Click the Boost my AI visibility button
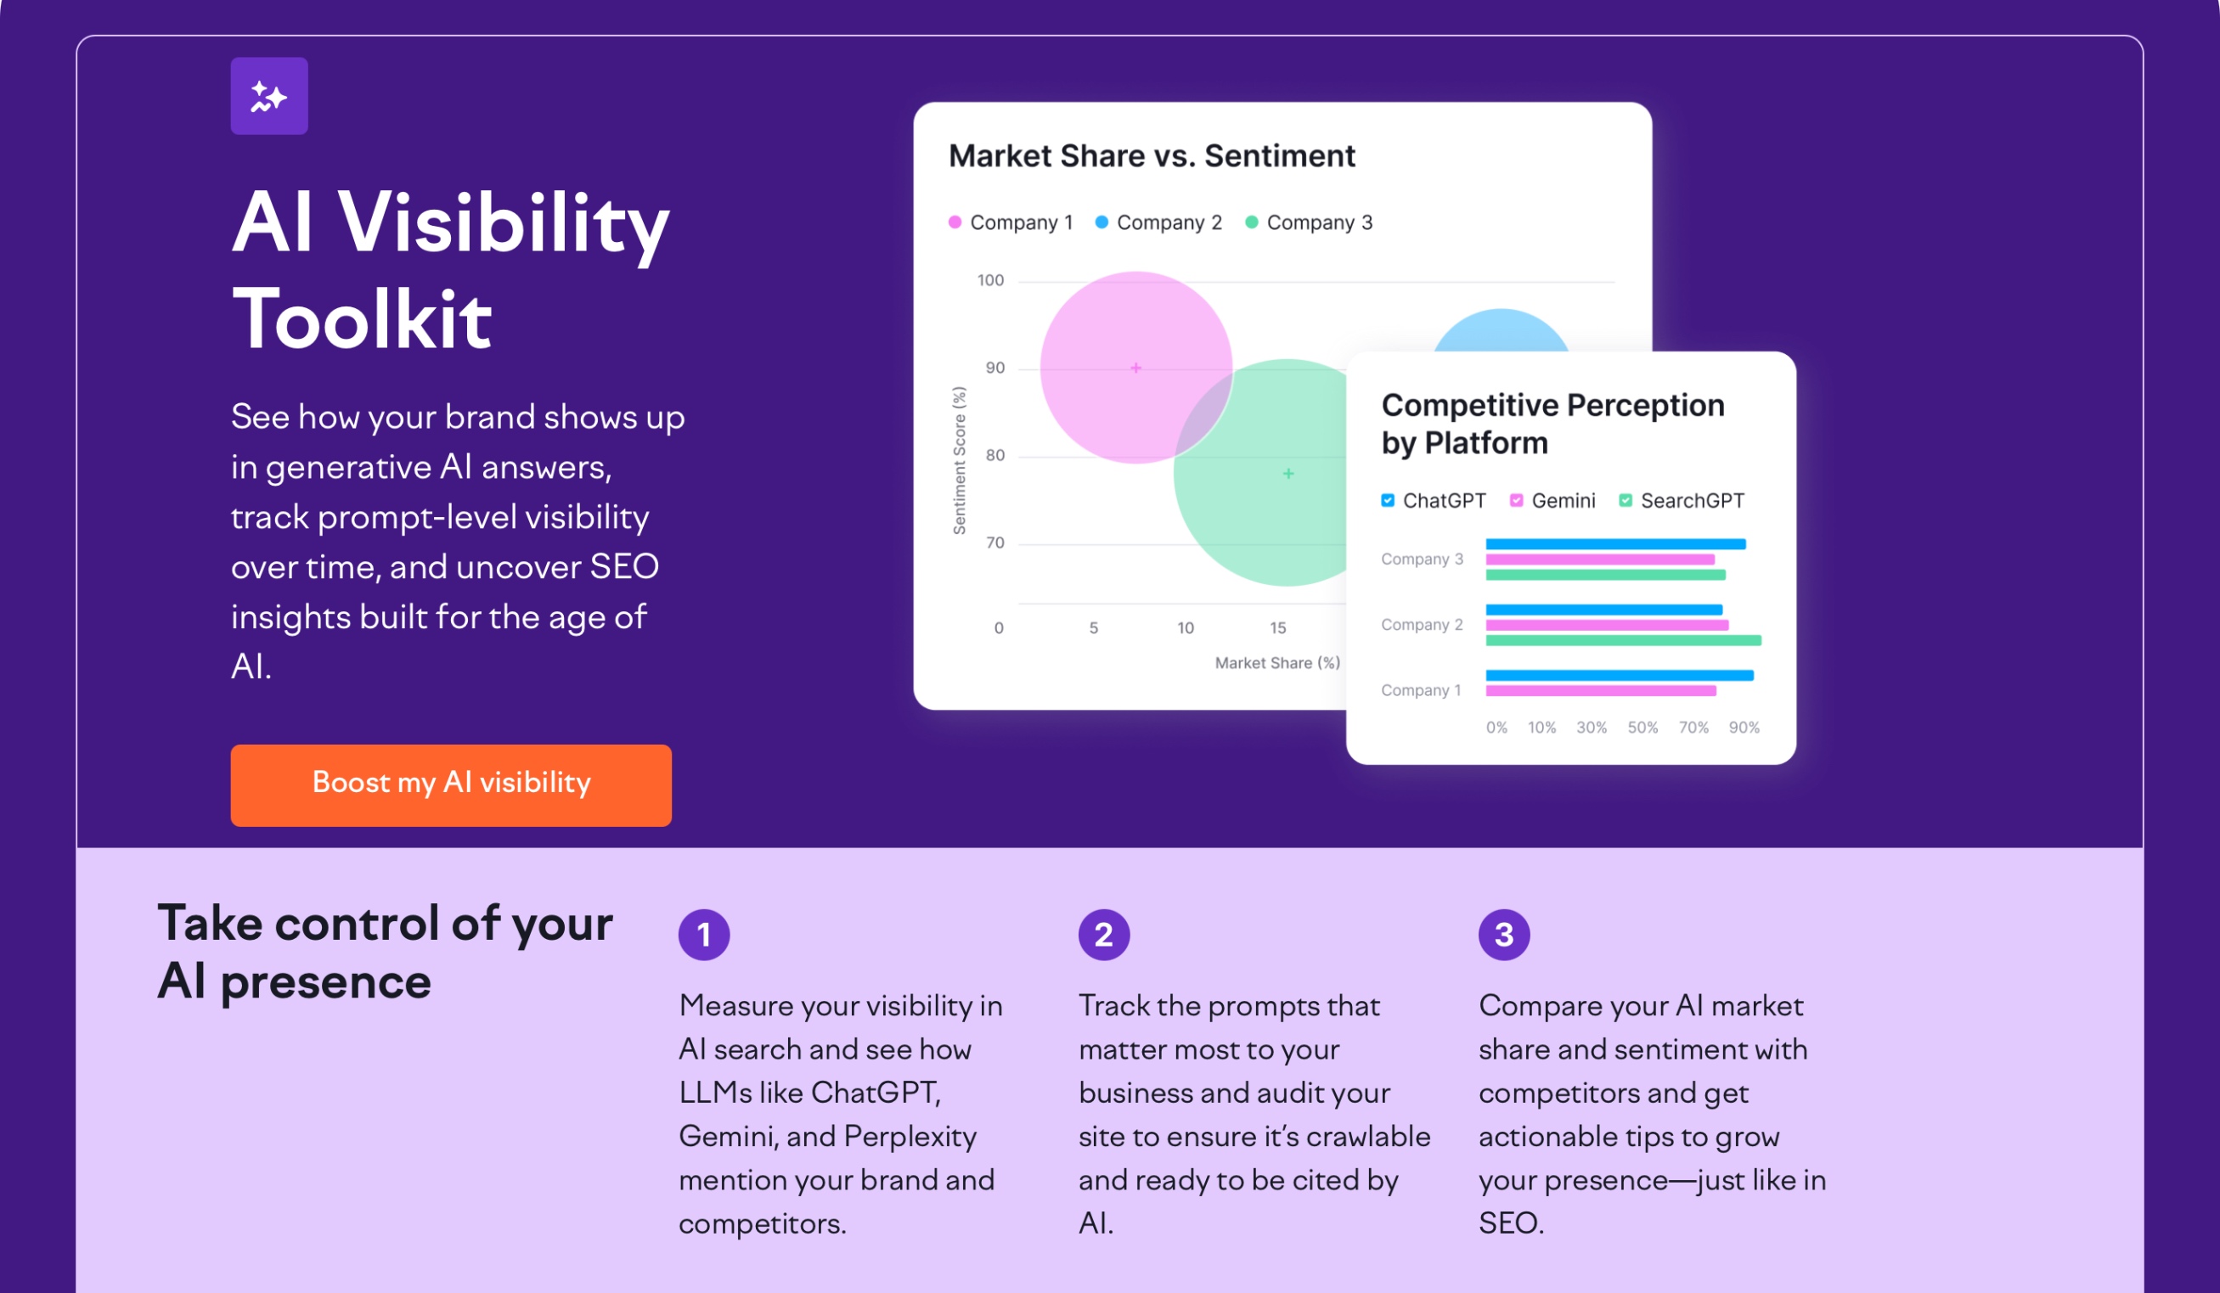This screenshot has width=2220, height=1293. [x=450, y=784]
